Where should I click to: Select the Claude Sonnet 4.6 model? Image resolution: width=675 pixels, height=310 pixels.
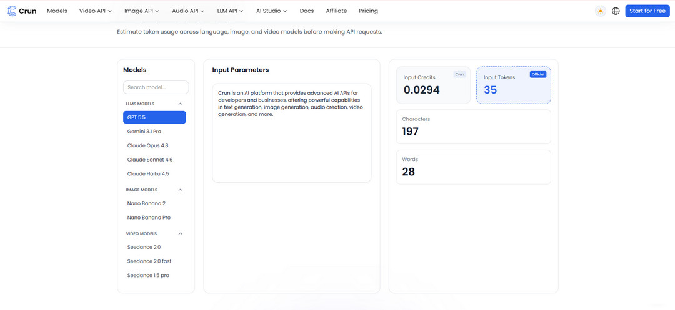click(x=154, y=160)
